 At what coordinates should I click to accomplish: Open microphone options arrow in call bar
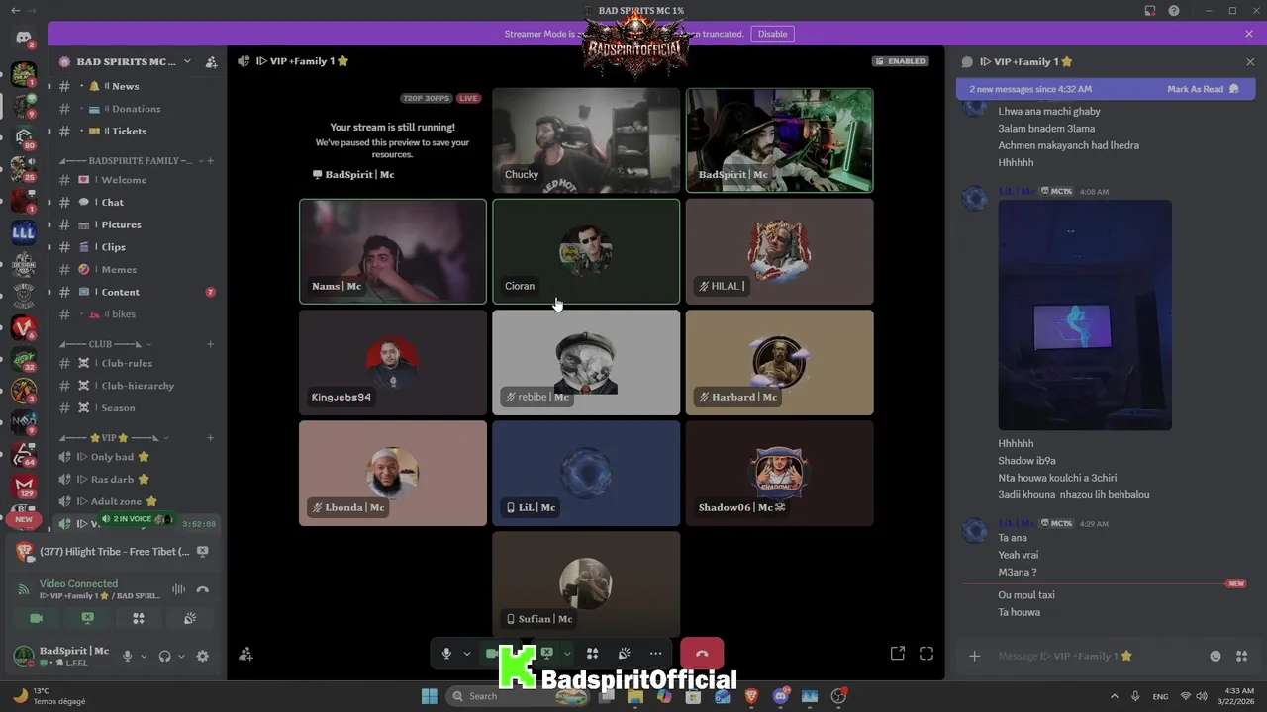tap(466, 654)
